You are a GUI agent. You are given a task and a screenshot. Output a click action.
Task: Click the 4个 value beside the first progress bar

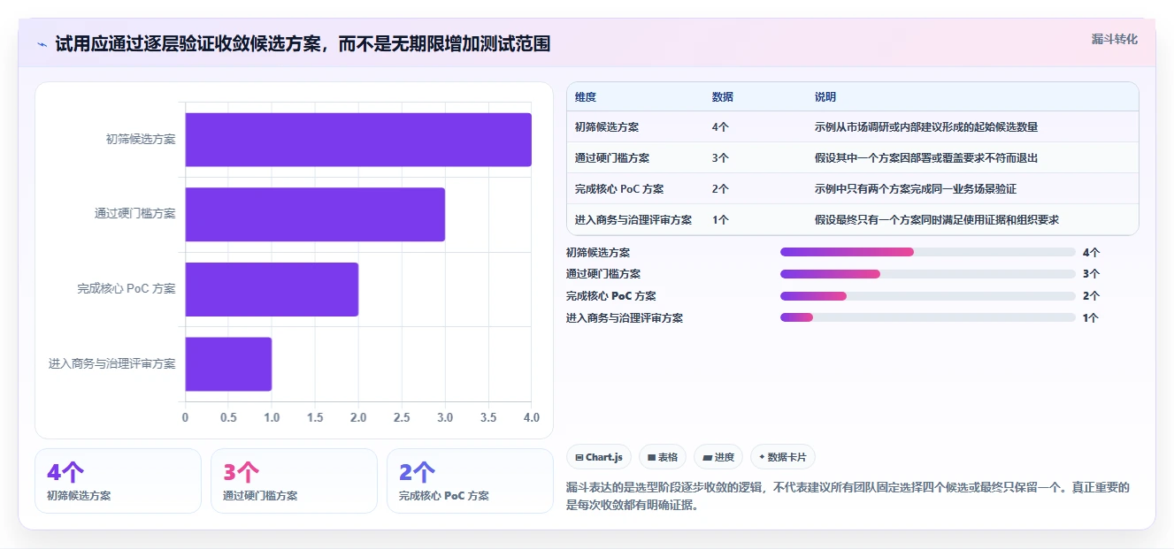pos(1090,253)
